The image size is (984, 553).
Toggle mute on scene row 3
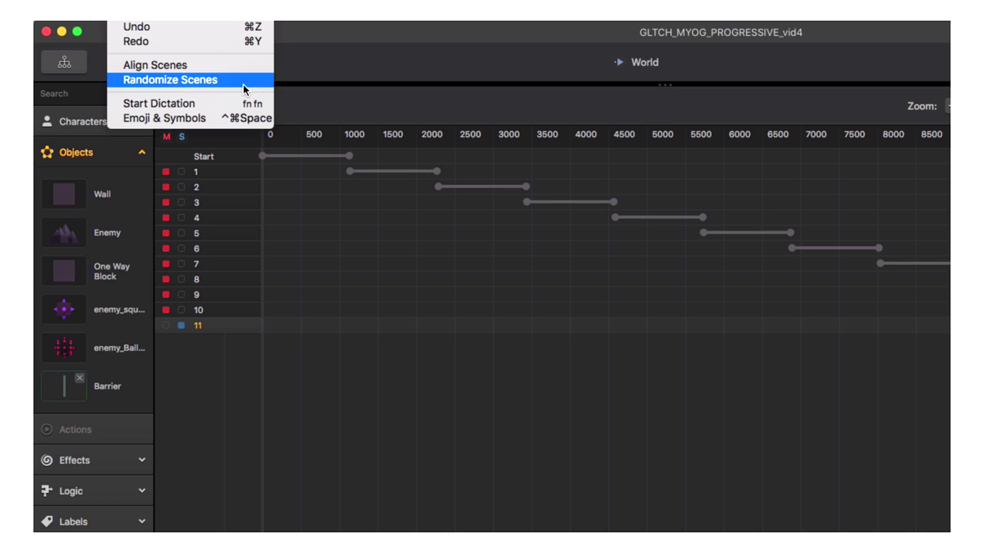point(166,203)
